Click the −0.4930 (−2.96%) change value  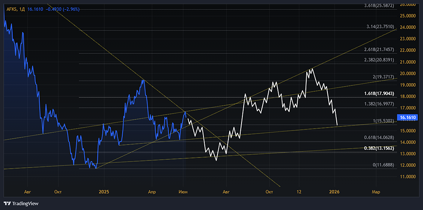(x=62, y=9)
